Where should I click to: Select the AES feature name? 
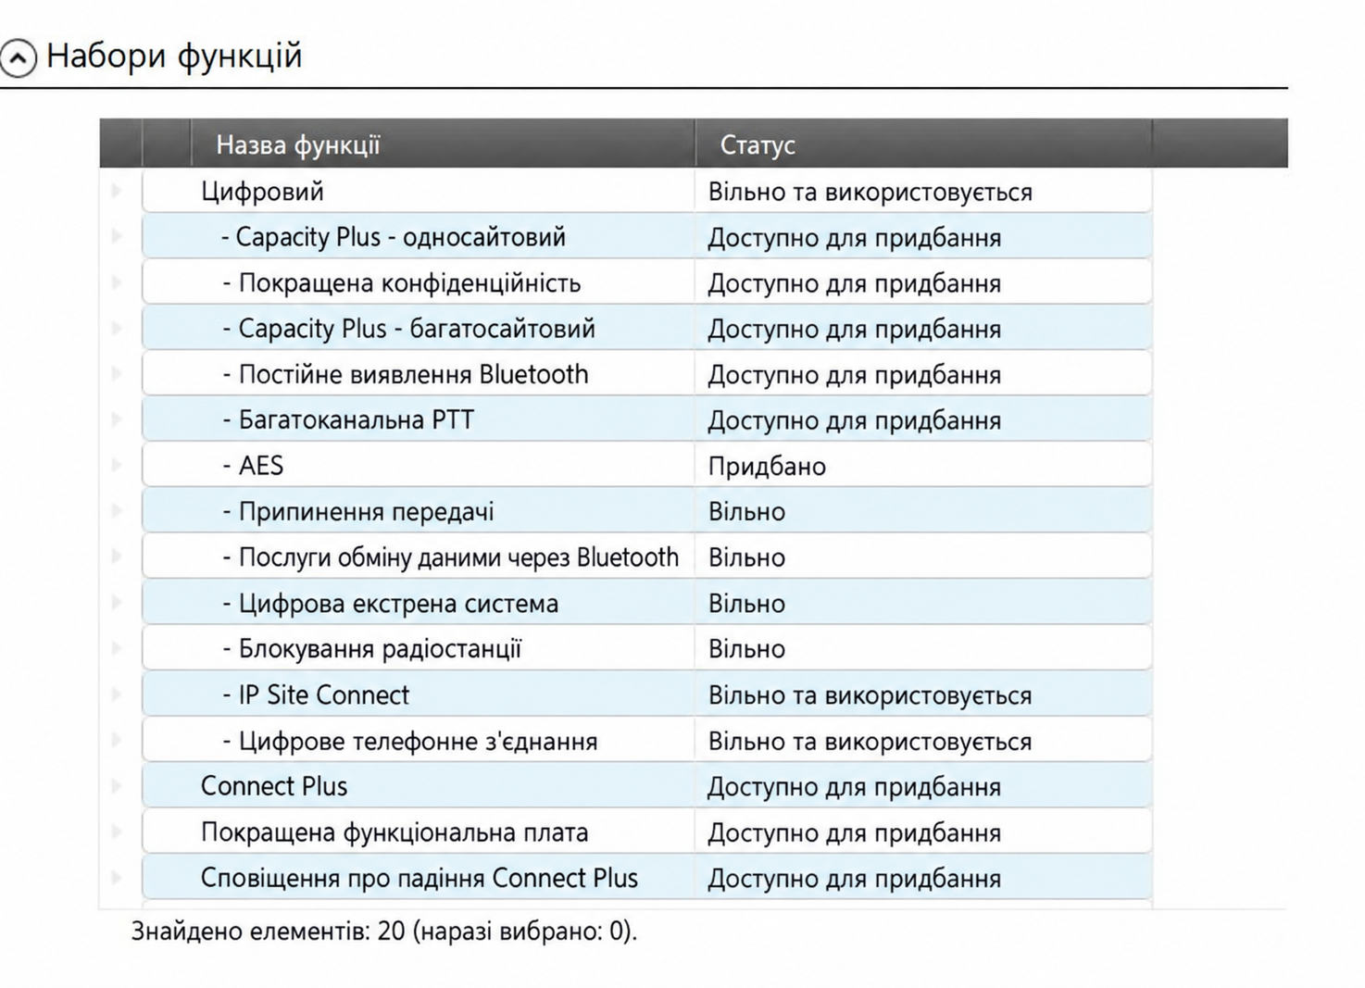pyautogui.click(x=253, y=466)
